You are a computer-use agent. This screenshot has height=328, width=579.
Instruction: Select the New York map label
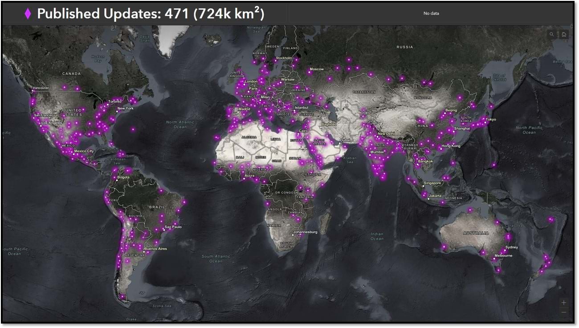click(125, 108)
